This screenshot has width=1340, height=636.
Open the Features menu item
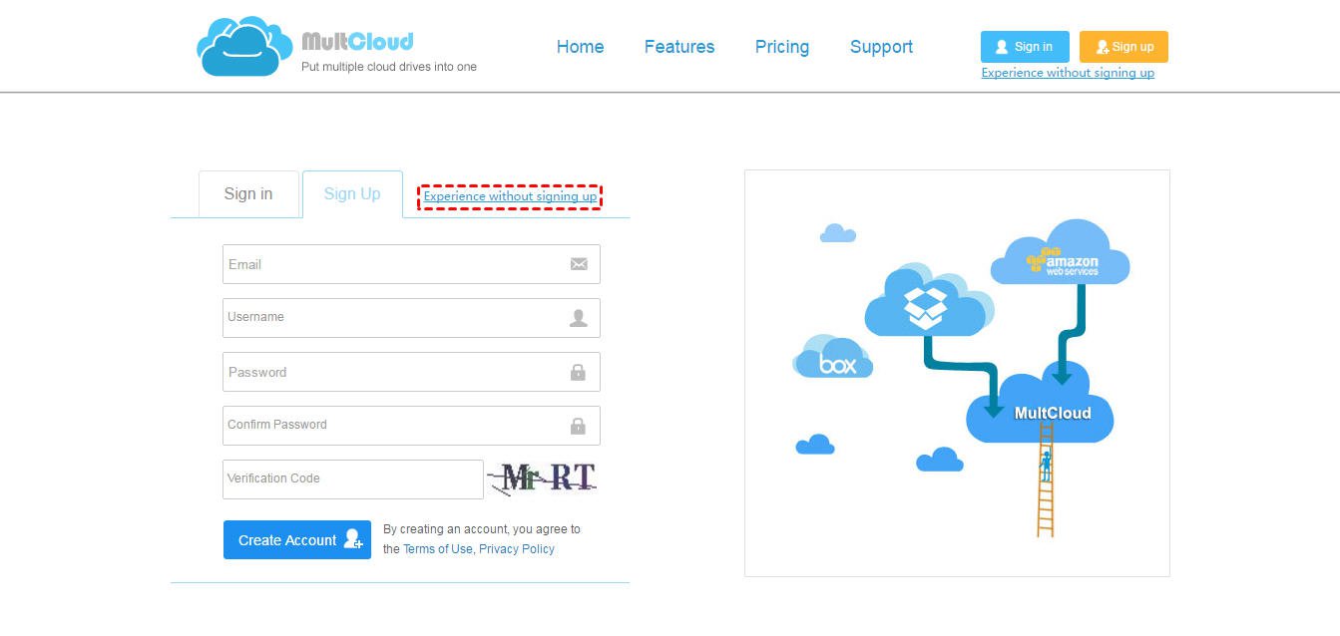(x=679, y=47)
